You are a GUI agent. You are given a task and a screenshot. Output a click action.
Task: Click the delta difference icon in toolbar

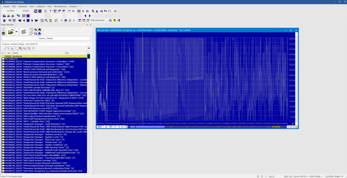pos(97,11)
